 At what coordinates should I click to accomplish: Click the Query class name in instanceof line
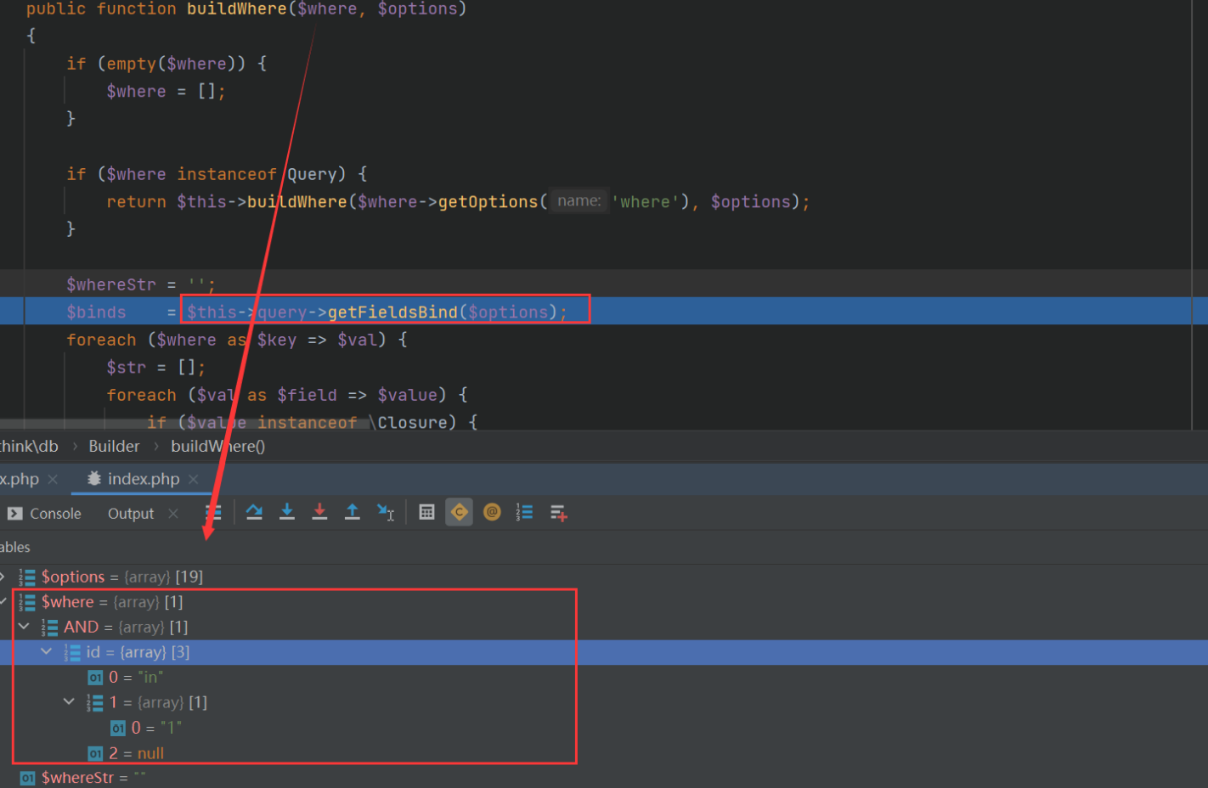[312, 174]
